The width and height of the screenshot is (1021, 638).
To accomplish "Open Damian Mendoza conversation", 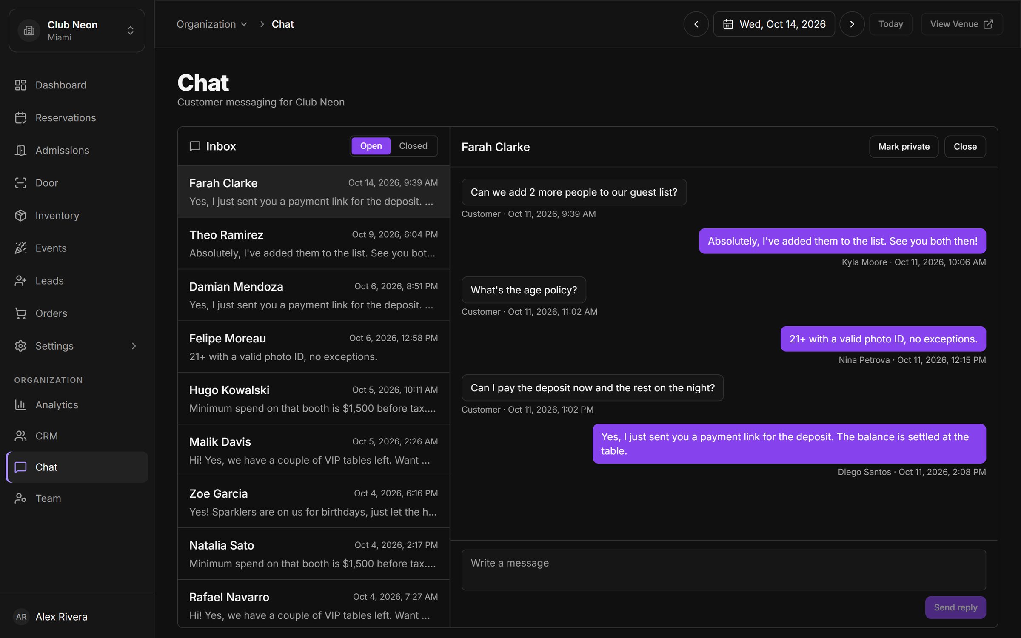I will pyautogui.click(x=314, y=295).
